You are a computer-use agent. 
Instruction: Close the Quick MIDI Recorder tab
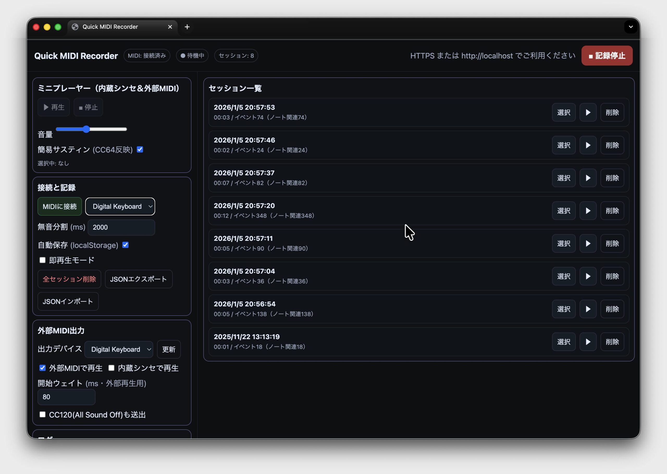[170, 27]
